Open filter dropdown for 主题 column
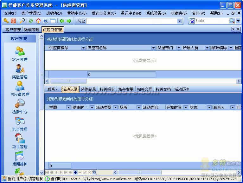Image resolution: width=243 pixels, height=183 pixels. (x=68, y=107)
